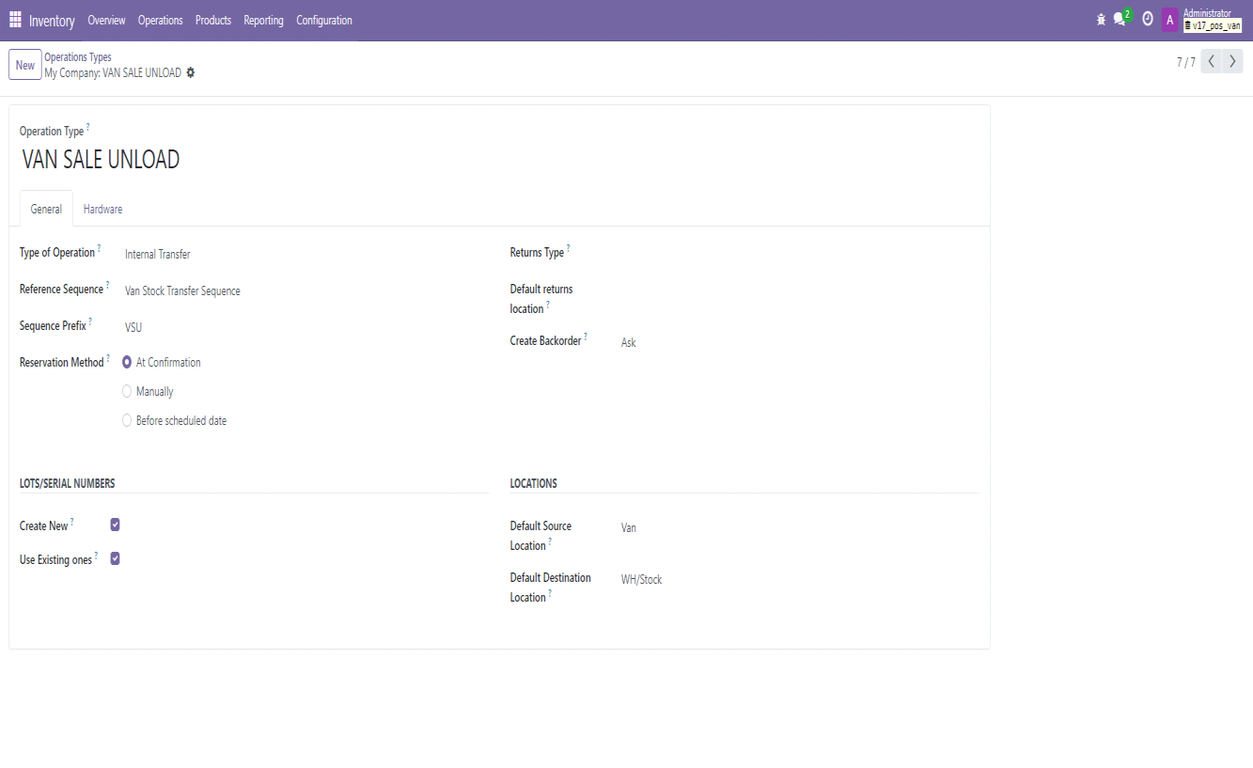
Task: Click the 7 / 7 pager counter
Action: point(1186,62)
